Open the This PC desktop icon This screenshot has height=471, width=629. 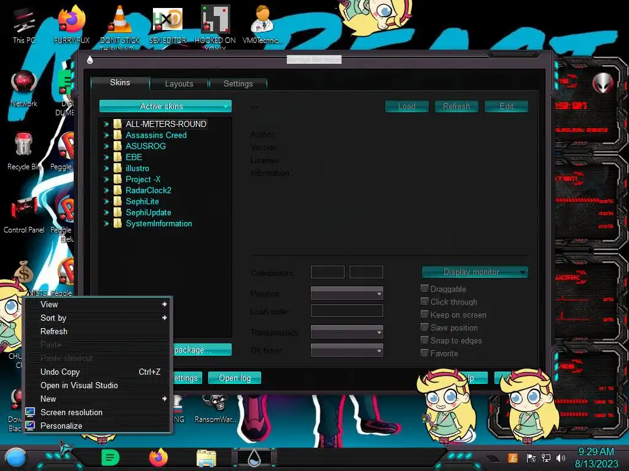click(x=24, y=26)
